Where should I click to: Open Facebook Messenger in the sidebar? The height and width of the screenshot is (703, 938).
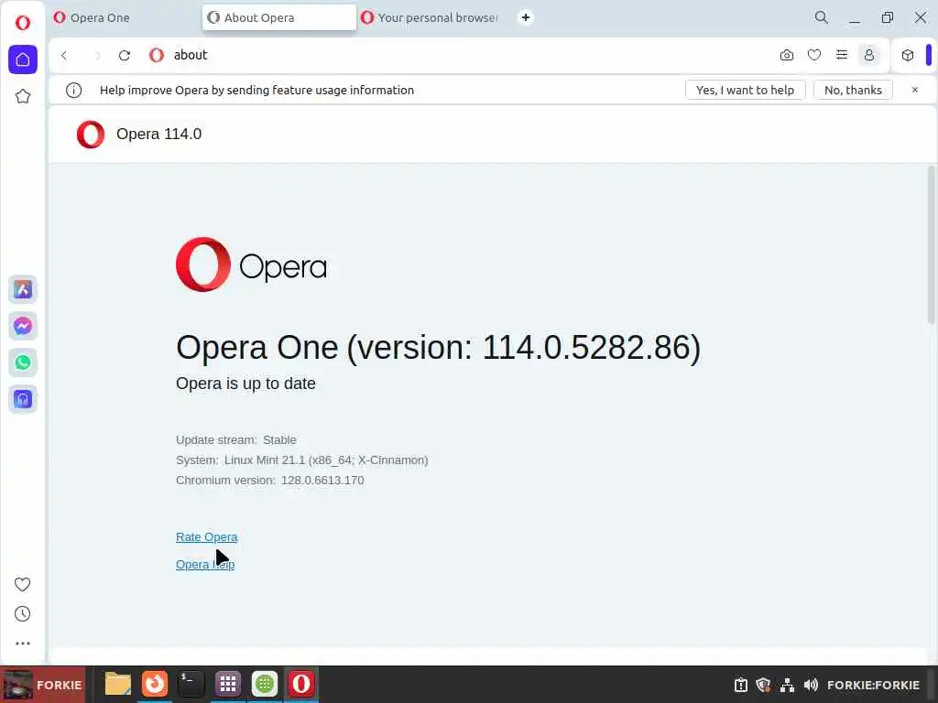click(x=23, y=326)
